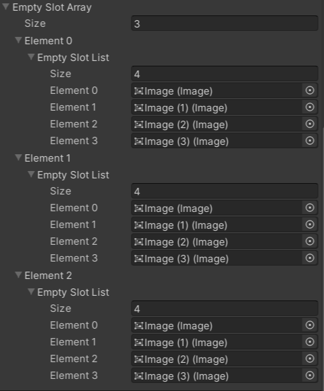324x391 pixels.
Task: Open object picker for third list's Image (3)
Action: coord(310,376)
